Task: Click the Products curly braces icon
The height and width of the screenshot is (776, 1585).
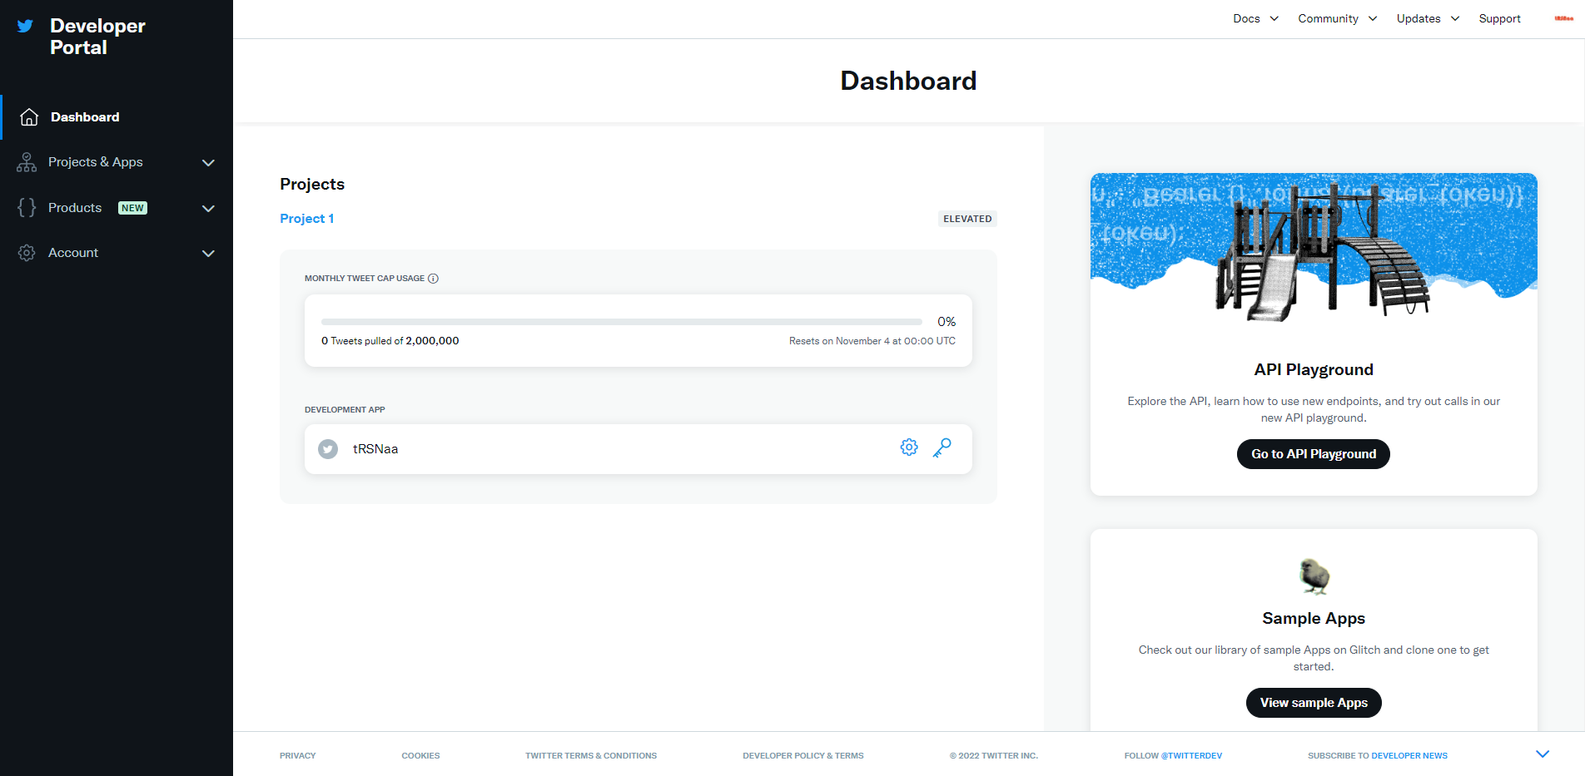Action: pos(27,208)
